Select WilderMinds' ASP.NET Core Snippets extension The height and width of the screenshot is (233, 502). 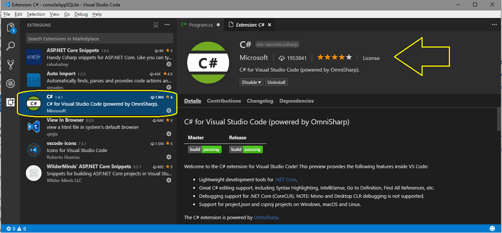99,173
